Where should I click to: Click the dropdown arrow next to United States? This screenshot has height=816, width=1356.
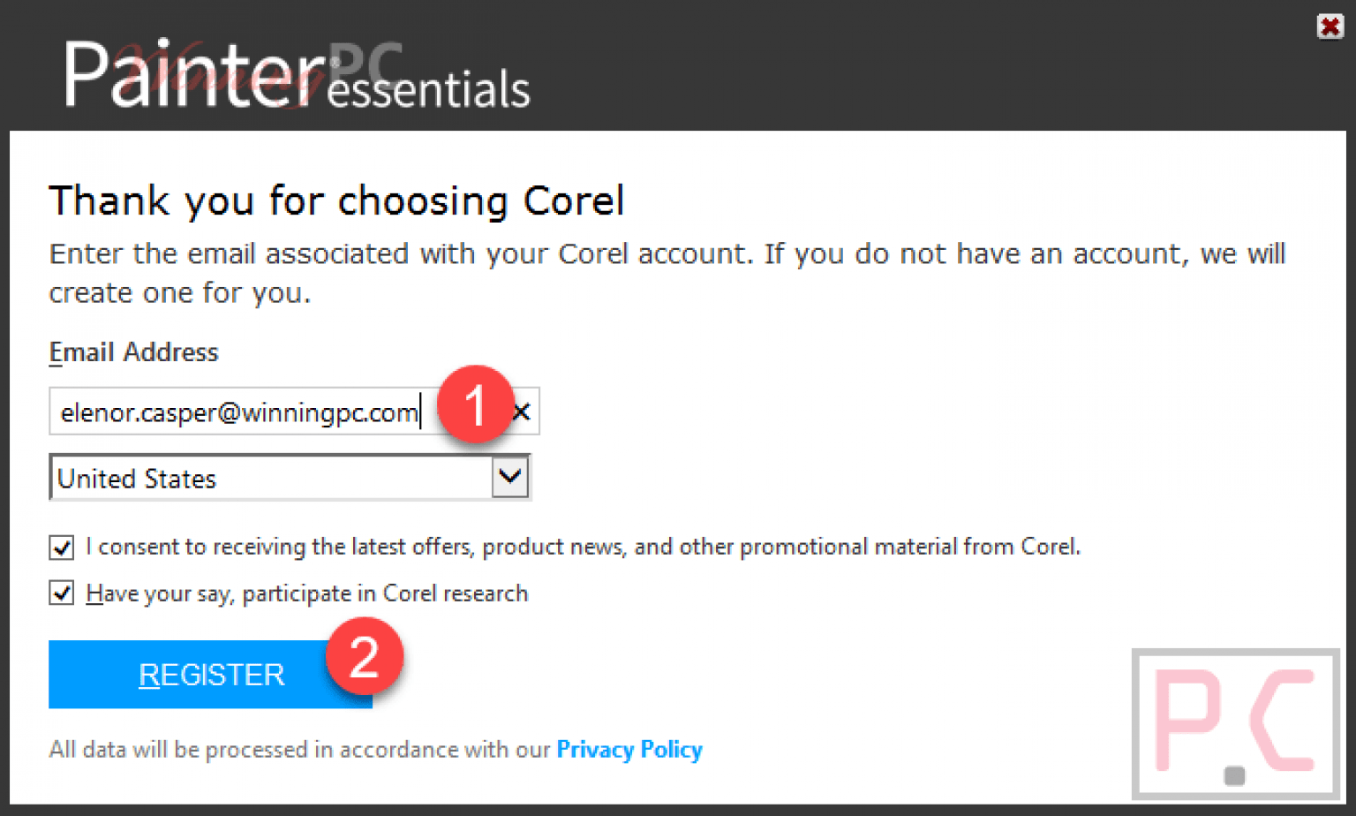[x=508, y=477]
